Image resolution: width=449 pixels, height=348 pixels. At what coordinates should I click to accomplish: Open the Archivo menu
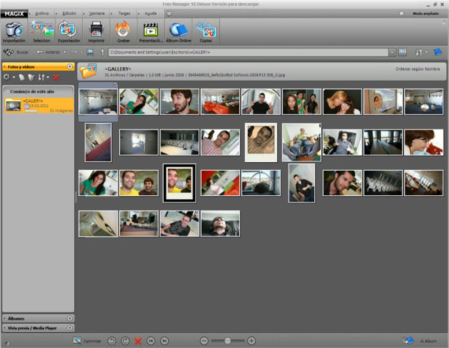[42, 14]
